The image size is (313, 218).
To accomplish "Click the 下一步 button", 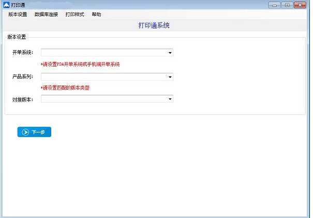I will (x=34, y=132).
